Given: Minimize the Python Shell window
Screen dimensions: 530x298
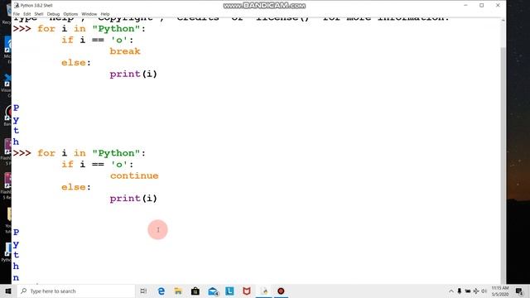Looking at the screenshot, I should pyautogui.click(x=465, y=6).
